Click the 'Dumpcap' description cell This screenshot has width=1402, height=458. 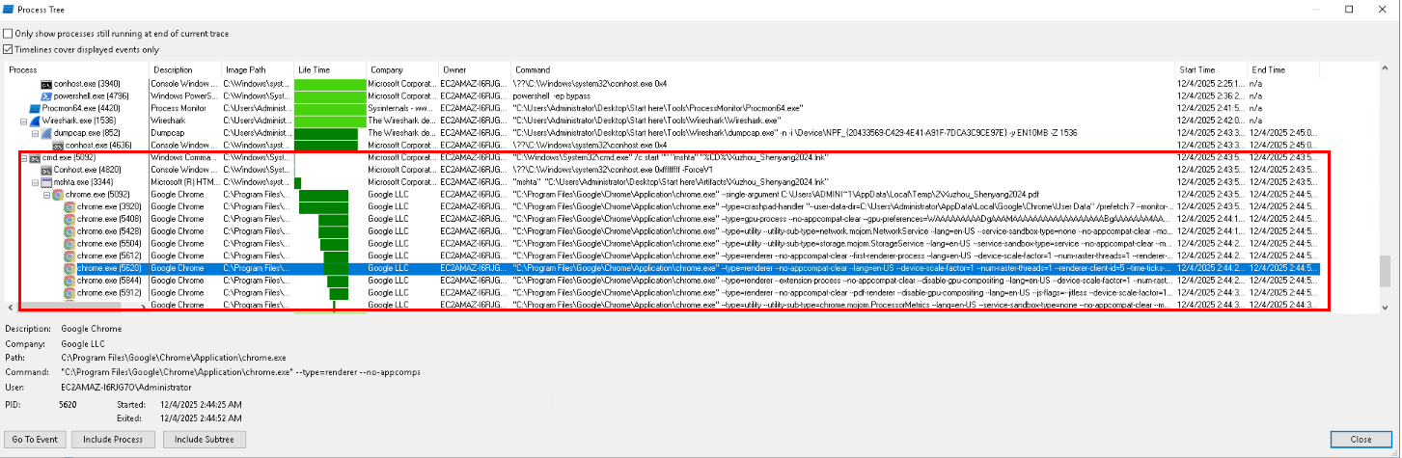184,133
